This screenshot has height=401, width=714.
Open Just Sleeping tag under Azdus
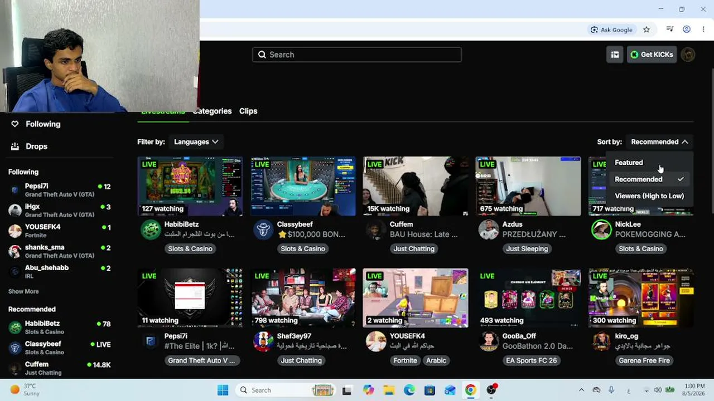527,249
